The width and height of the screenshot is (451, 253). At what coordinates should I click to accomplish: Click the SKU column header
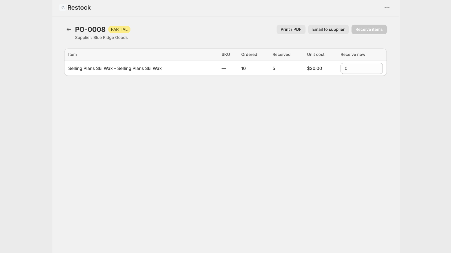click(226, 55)
